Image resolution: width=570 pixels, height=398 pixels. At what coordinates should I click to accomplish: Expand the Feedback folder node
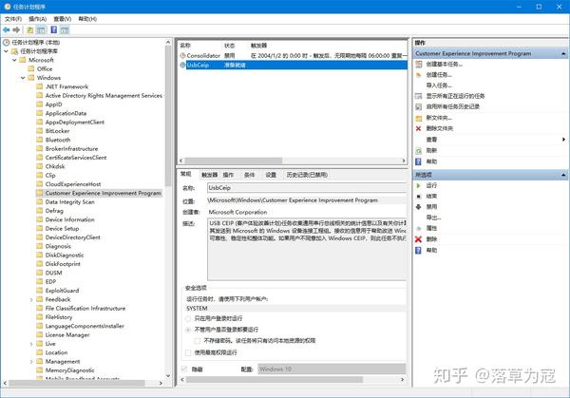click(31, 300)
